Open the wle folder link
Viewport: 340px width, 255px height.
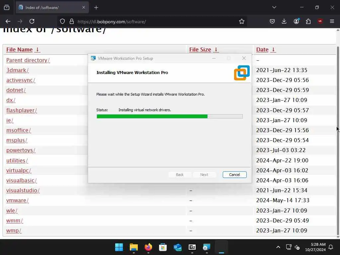click(x=12, y=211)
